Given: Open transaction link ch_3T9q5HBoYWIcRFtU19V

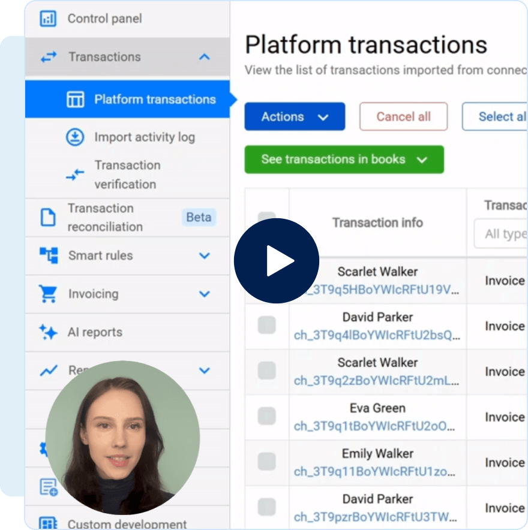Looking at the screenshot, I should click(382, 290).
